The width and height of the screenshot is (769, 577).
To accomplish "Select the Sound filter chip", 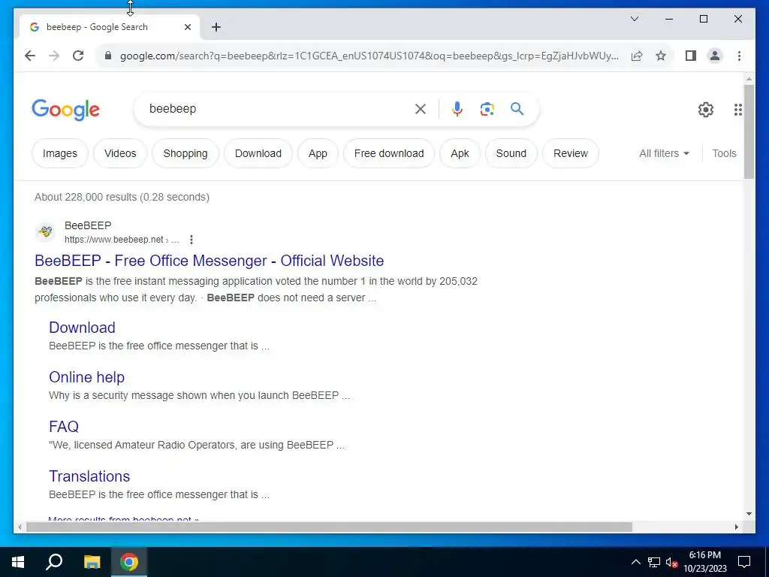I will tap(511, 153).
